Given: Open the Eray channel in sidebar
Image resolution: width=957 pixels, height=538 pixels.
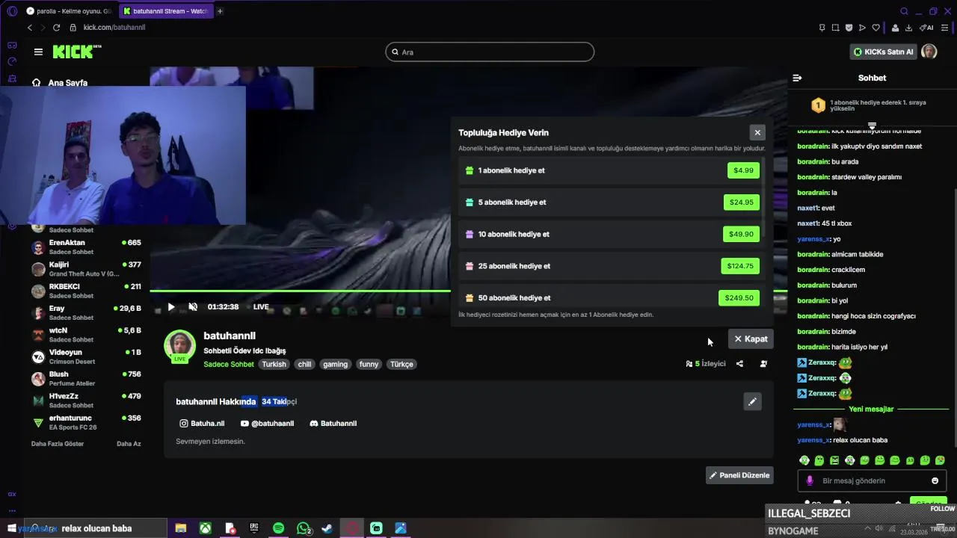Looking at the screenshot, I should 86,312.
